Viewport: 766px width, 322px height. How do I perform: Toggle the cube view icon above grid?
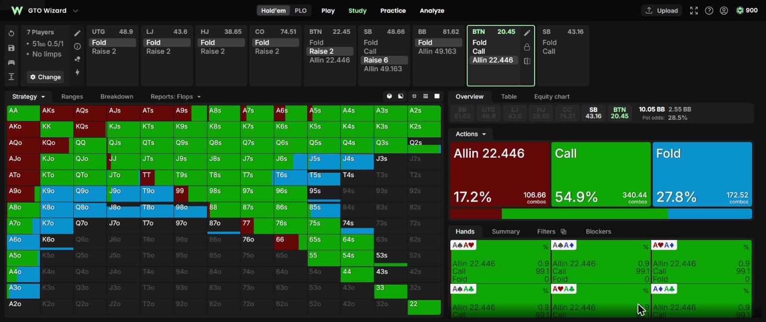[x=389, y=96]
